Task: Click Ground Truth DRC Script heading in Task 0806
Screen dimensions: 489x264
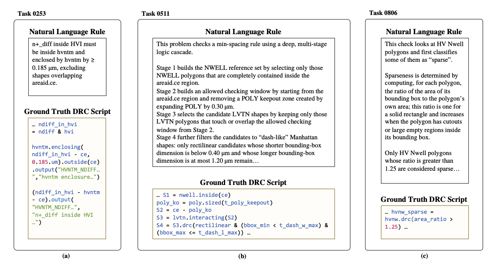Action: pyautogui.click(x=424, y=199)
